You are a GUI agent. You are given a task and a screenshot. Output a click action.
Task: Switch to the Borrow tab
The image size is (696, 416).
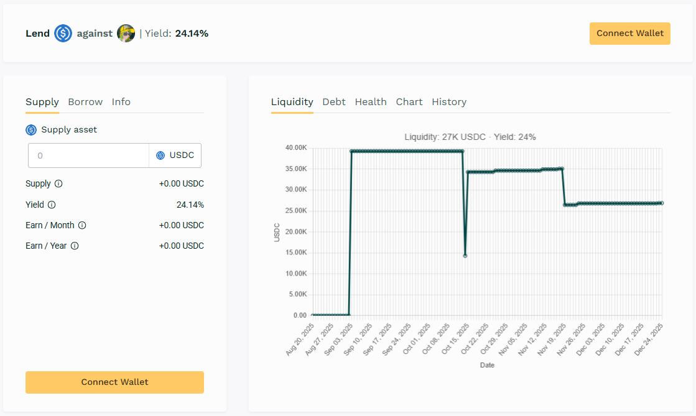85,102
